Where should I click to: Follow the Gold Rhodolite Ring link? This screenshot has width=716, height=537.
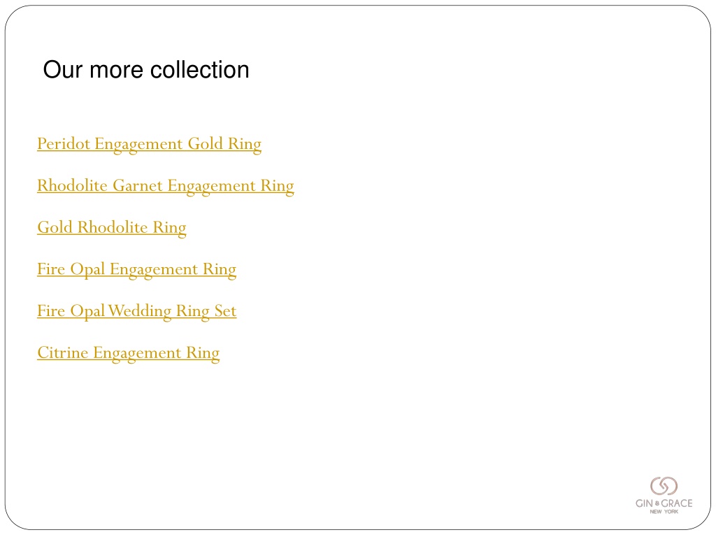(x=112, y=228)
